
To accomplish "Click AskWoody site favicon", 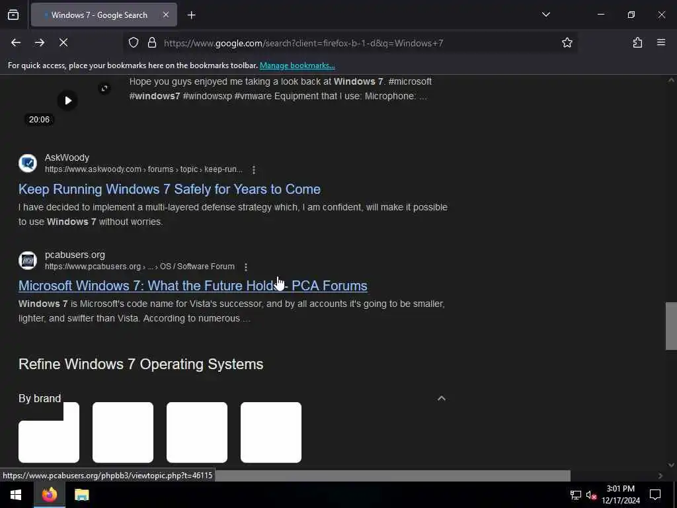I will (28, 163).
